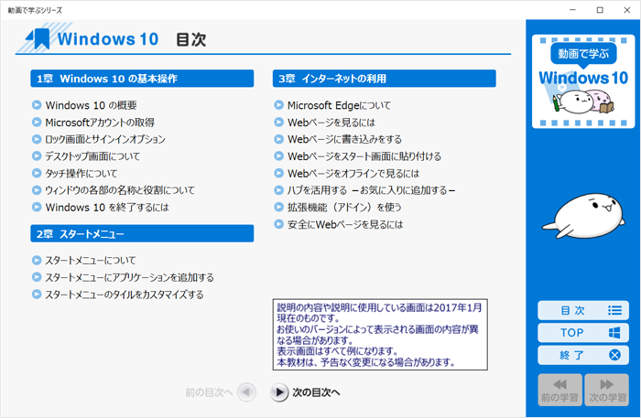Click the '次の目次へ' label
Viewport: 641px width, 418px height.
[316, 392]
